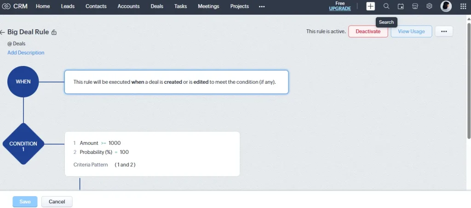The image size is (471, 208).
Task: Open the Meetings module
Action: tap(208, 6)
